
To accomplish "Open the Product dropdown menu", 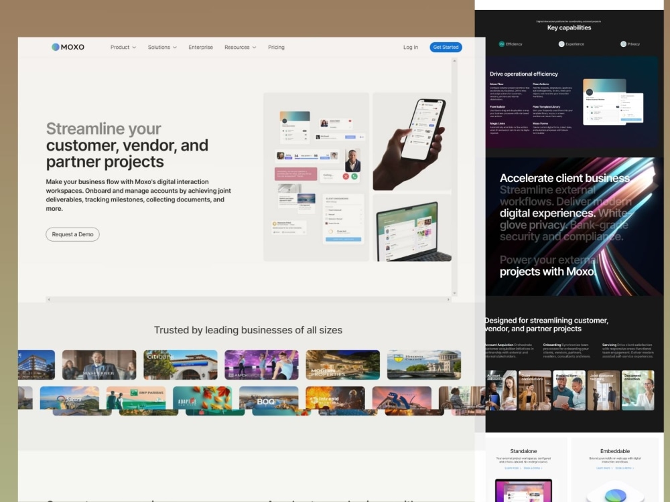I will (x=123, y=47).
